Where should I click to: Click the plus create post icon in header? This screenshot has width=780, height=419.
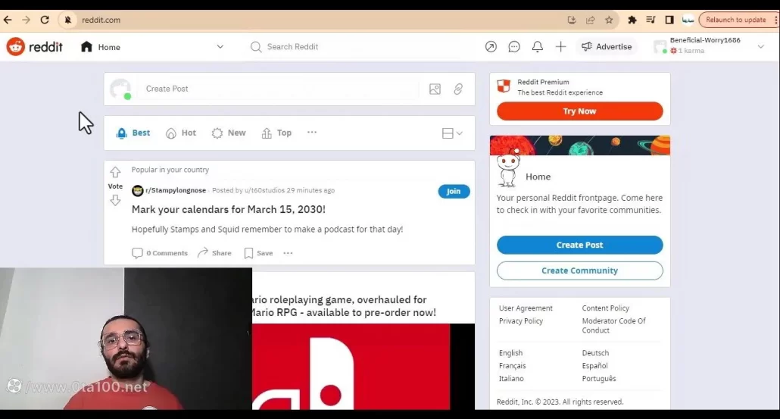[x=560, y=47]
